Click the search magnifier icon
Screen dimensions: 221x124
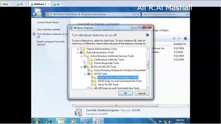tap(187, 14)
